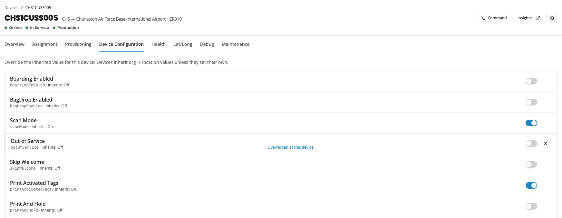Click the Overridden at this device label
562x218 pixels.
click(x=290, y=147)
